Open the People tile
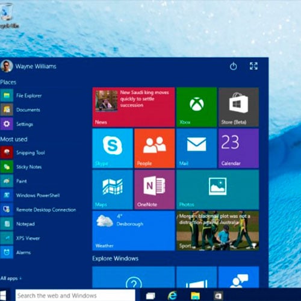This screenshot has width=301, height=301. click(x=155, y=148)
